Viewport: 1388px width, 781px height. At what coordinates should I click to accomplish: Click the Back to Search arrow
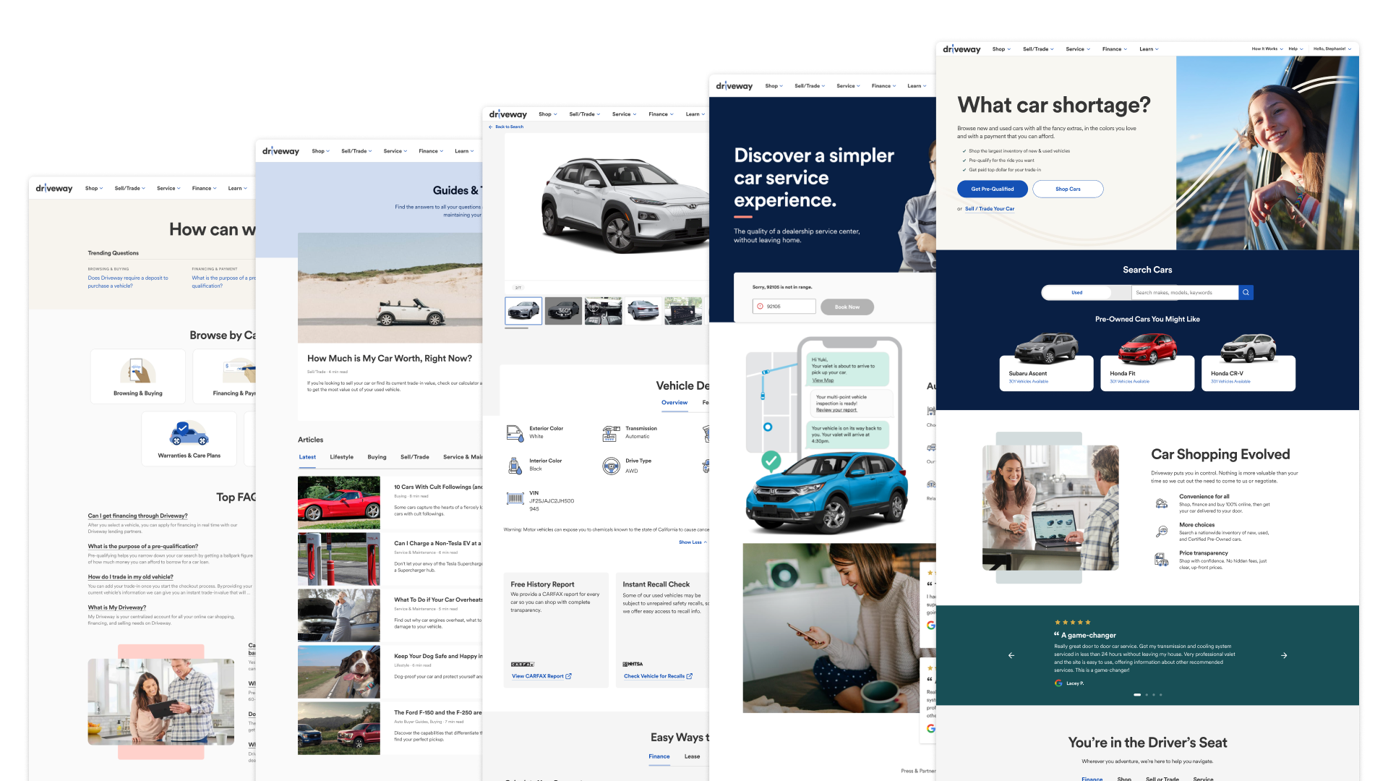point(491,127)
